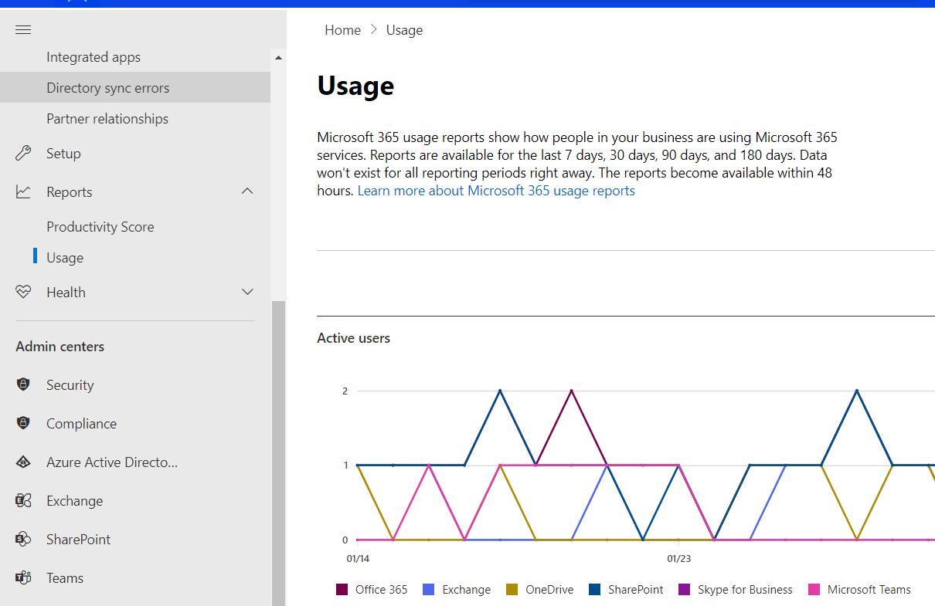This screenshot has width=935, height=606.
Task: Click the Active users chart title
Action: click(x=353, y=338)
